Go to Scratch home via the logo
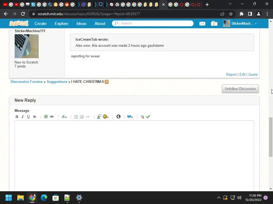 [19, 23]
